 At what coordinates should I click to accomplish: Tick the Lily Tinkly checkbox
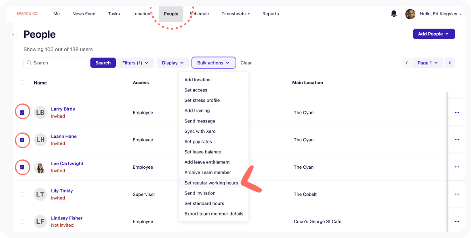(x=22, y=195)
